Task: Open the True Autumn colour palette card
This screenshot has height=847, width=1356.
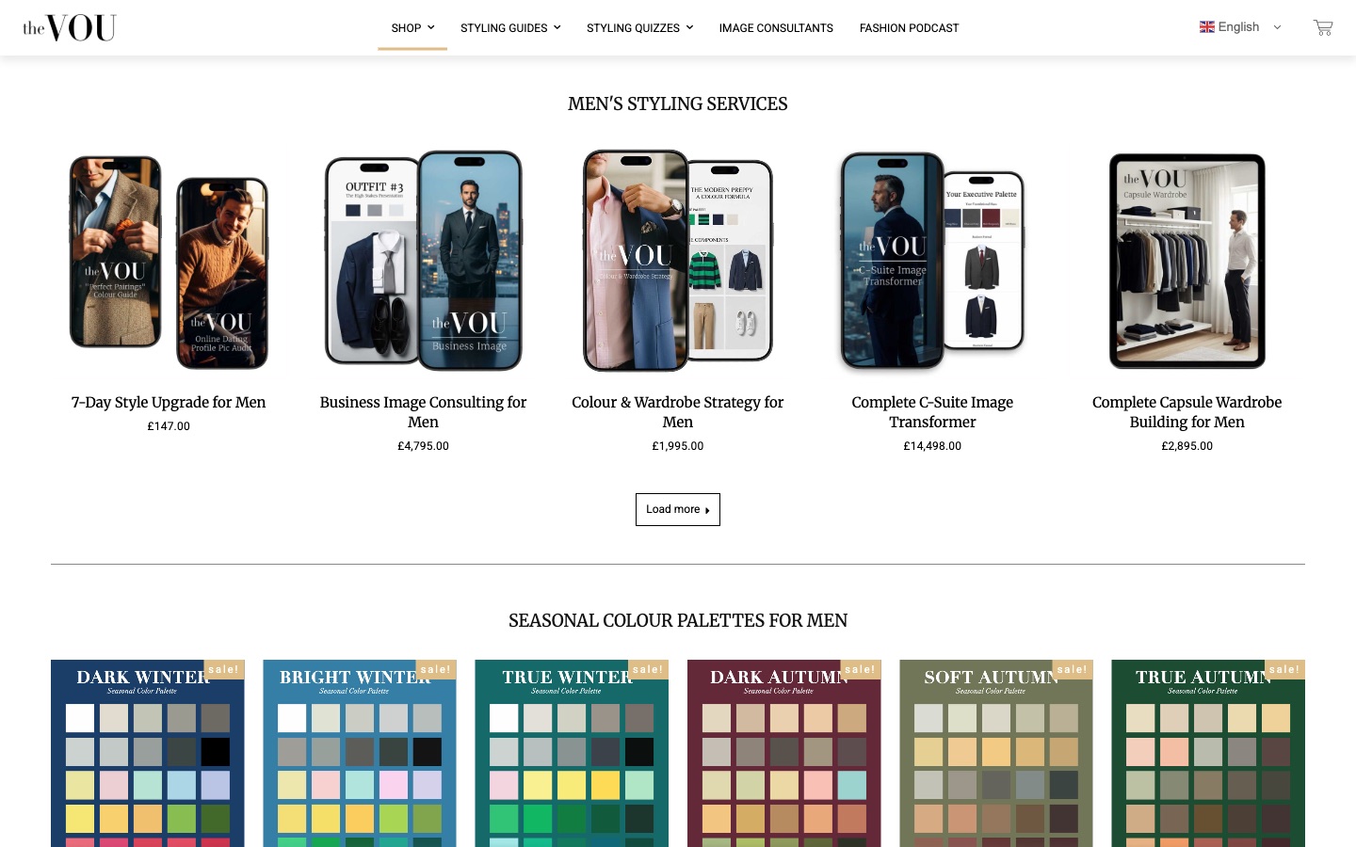Action: click(x=1208, y=753)
